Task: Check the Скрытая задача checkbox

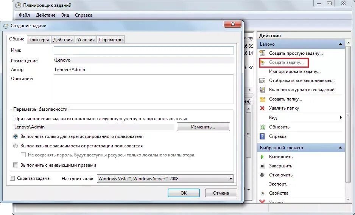Action: [x=12, y=178]
